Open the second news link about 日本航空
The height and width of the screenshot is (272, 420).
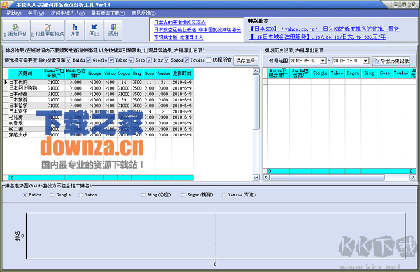coord(197,30)
